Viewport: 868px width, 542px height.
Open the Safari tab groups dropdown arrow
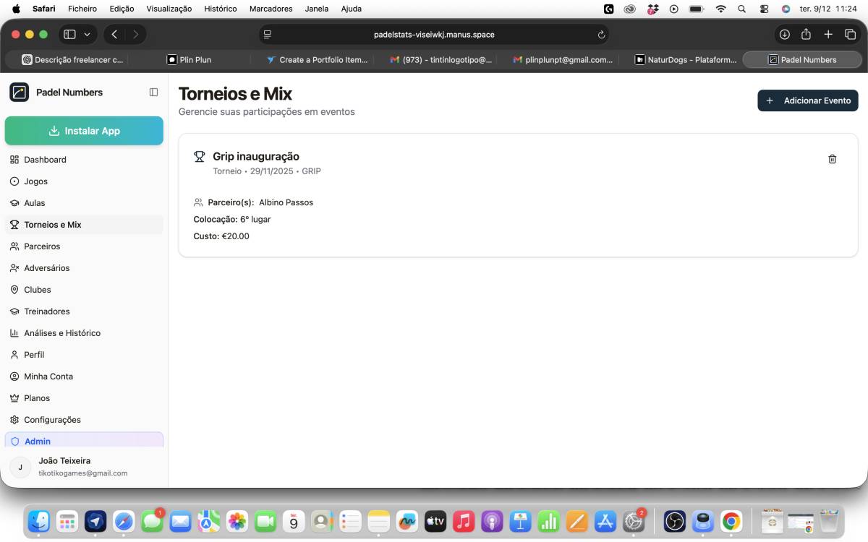coord(88,34)
